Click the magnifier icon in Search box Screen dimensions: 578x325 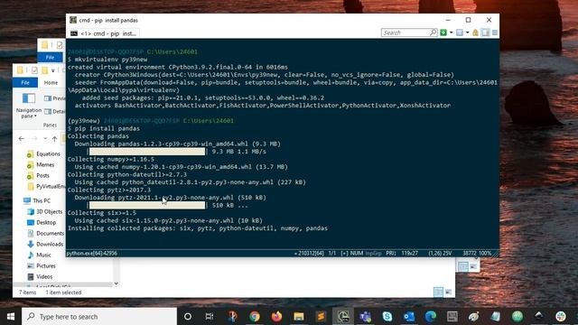point(433,32)
